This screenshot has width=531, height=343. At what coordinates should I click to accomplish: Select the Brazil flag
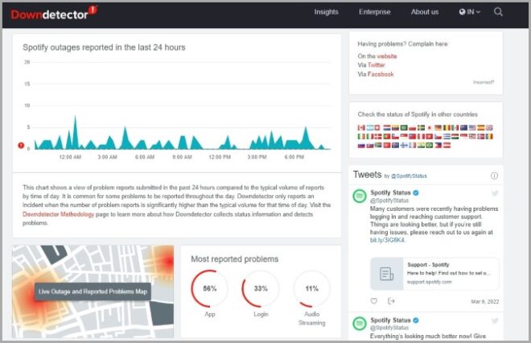430,146
